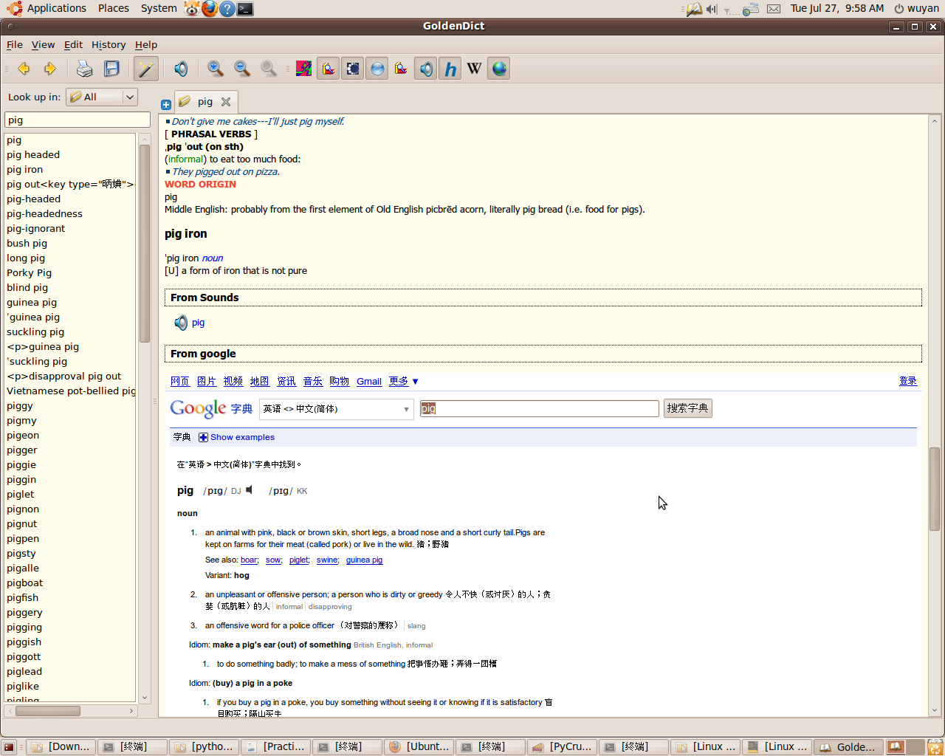945x756 pixels.
Task: Launch Firefox from the top panel icon
Action: click(210, 9)
